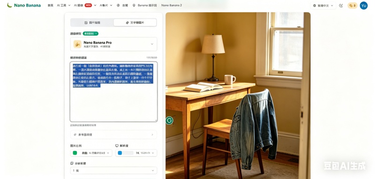
Task: Click the 157/5000 character counter
Action: pyautogui.click(x=151, y=58)
